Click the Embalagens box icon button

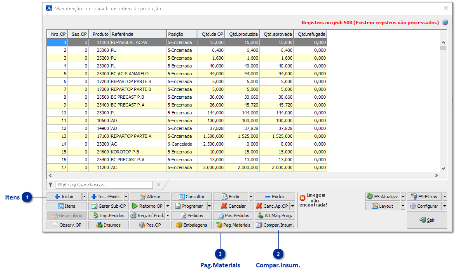pyautogui.click(x=192, y=225)
